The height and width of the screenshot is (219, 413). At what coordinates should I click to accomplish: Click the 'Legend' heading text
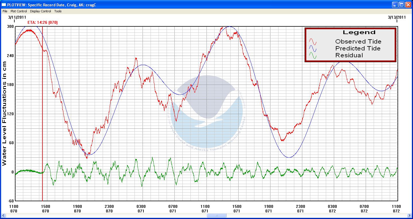pyautogui.click(x=359, y=32)
